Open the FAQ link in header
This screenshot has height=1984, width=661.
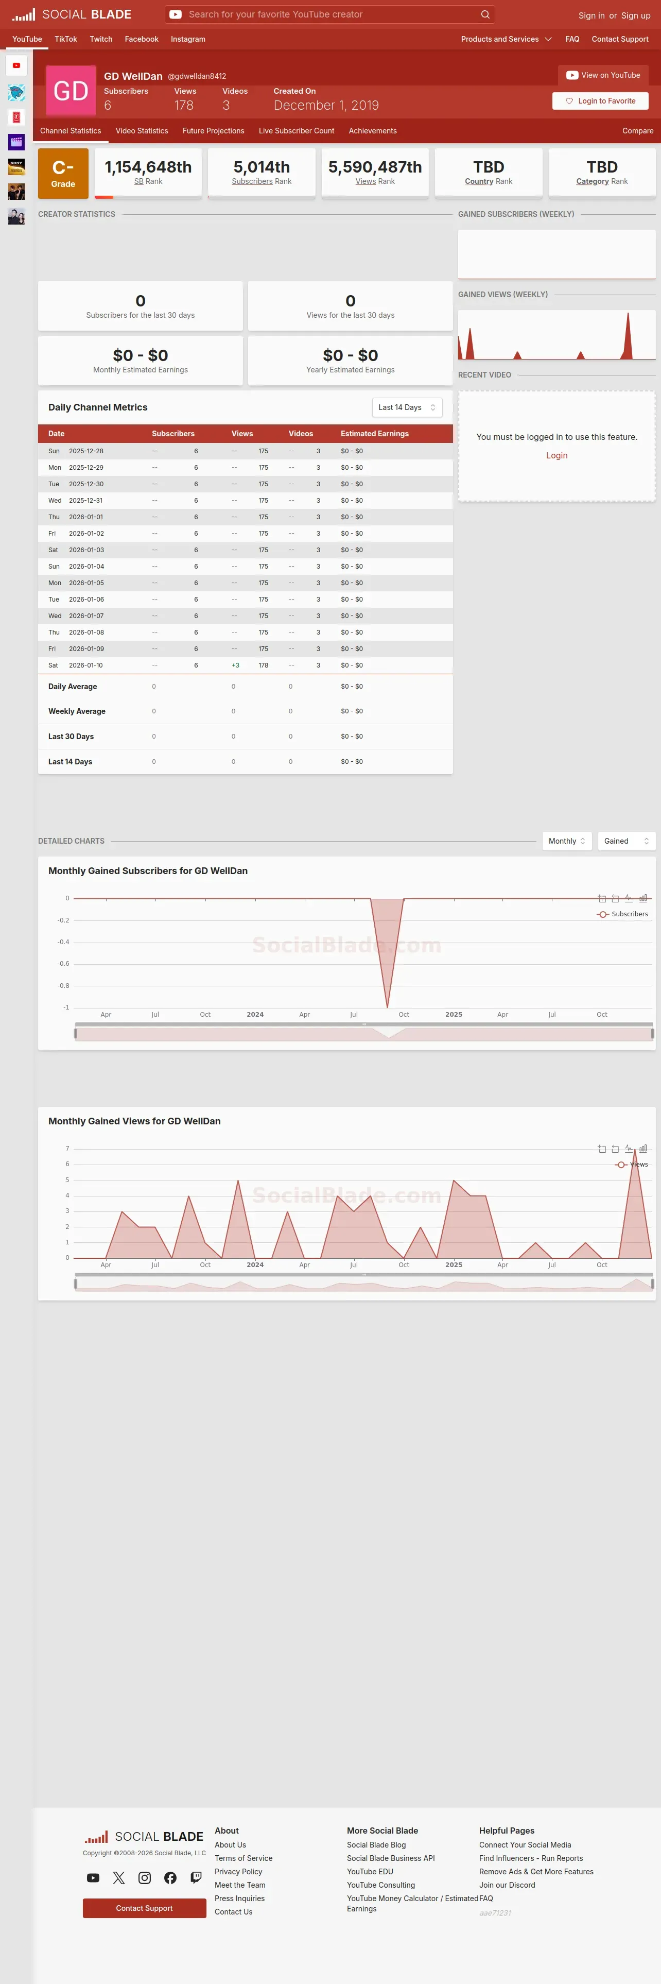tap(572, 39)
